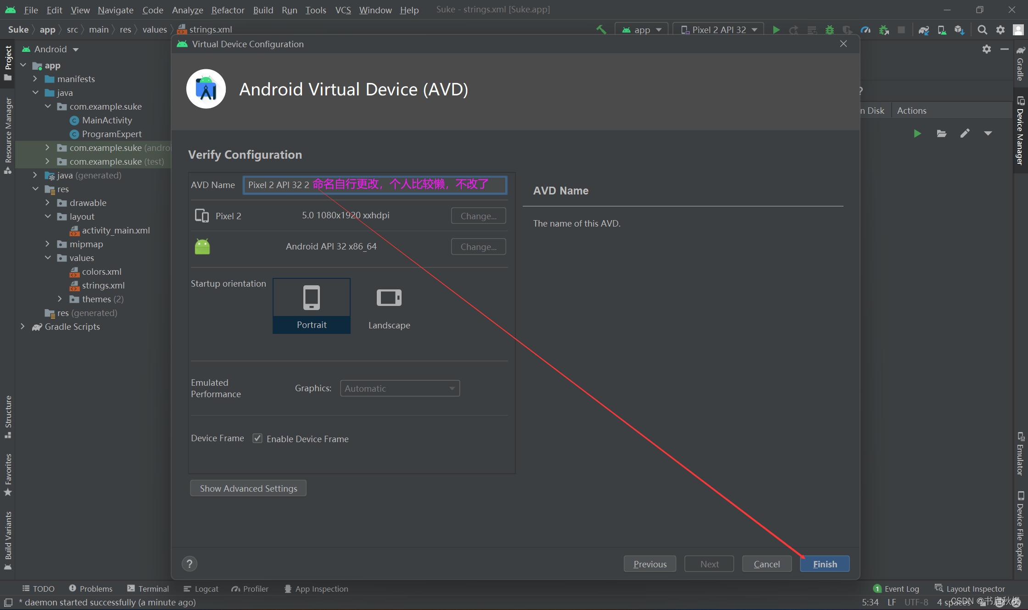The image size is (1028, 610).
Task: Select Landscape startup orientation
Action: (389, 306)
